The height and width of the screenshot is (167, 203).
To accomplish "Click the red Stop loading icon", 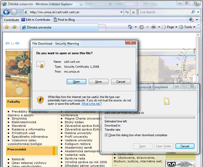I will [133, 12].
